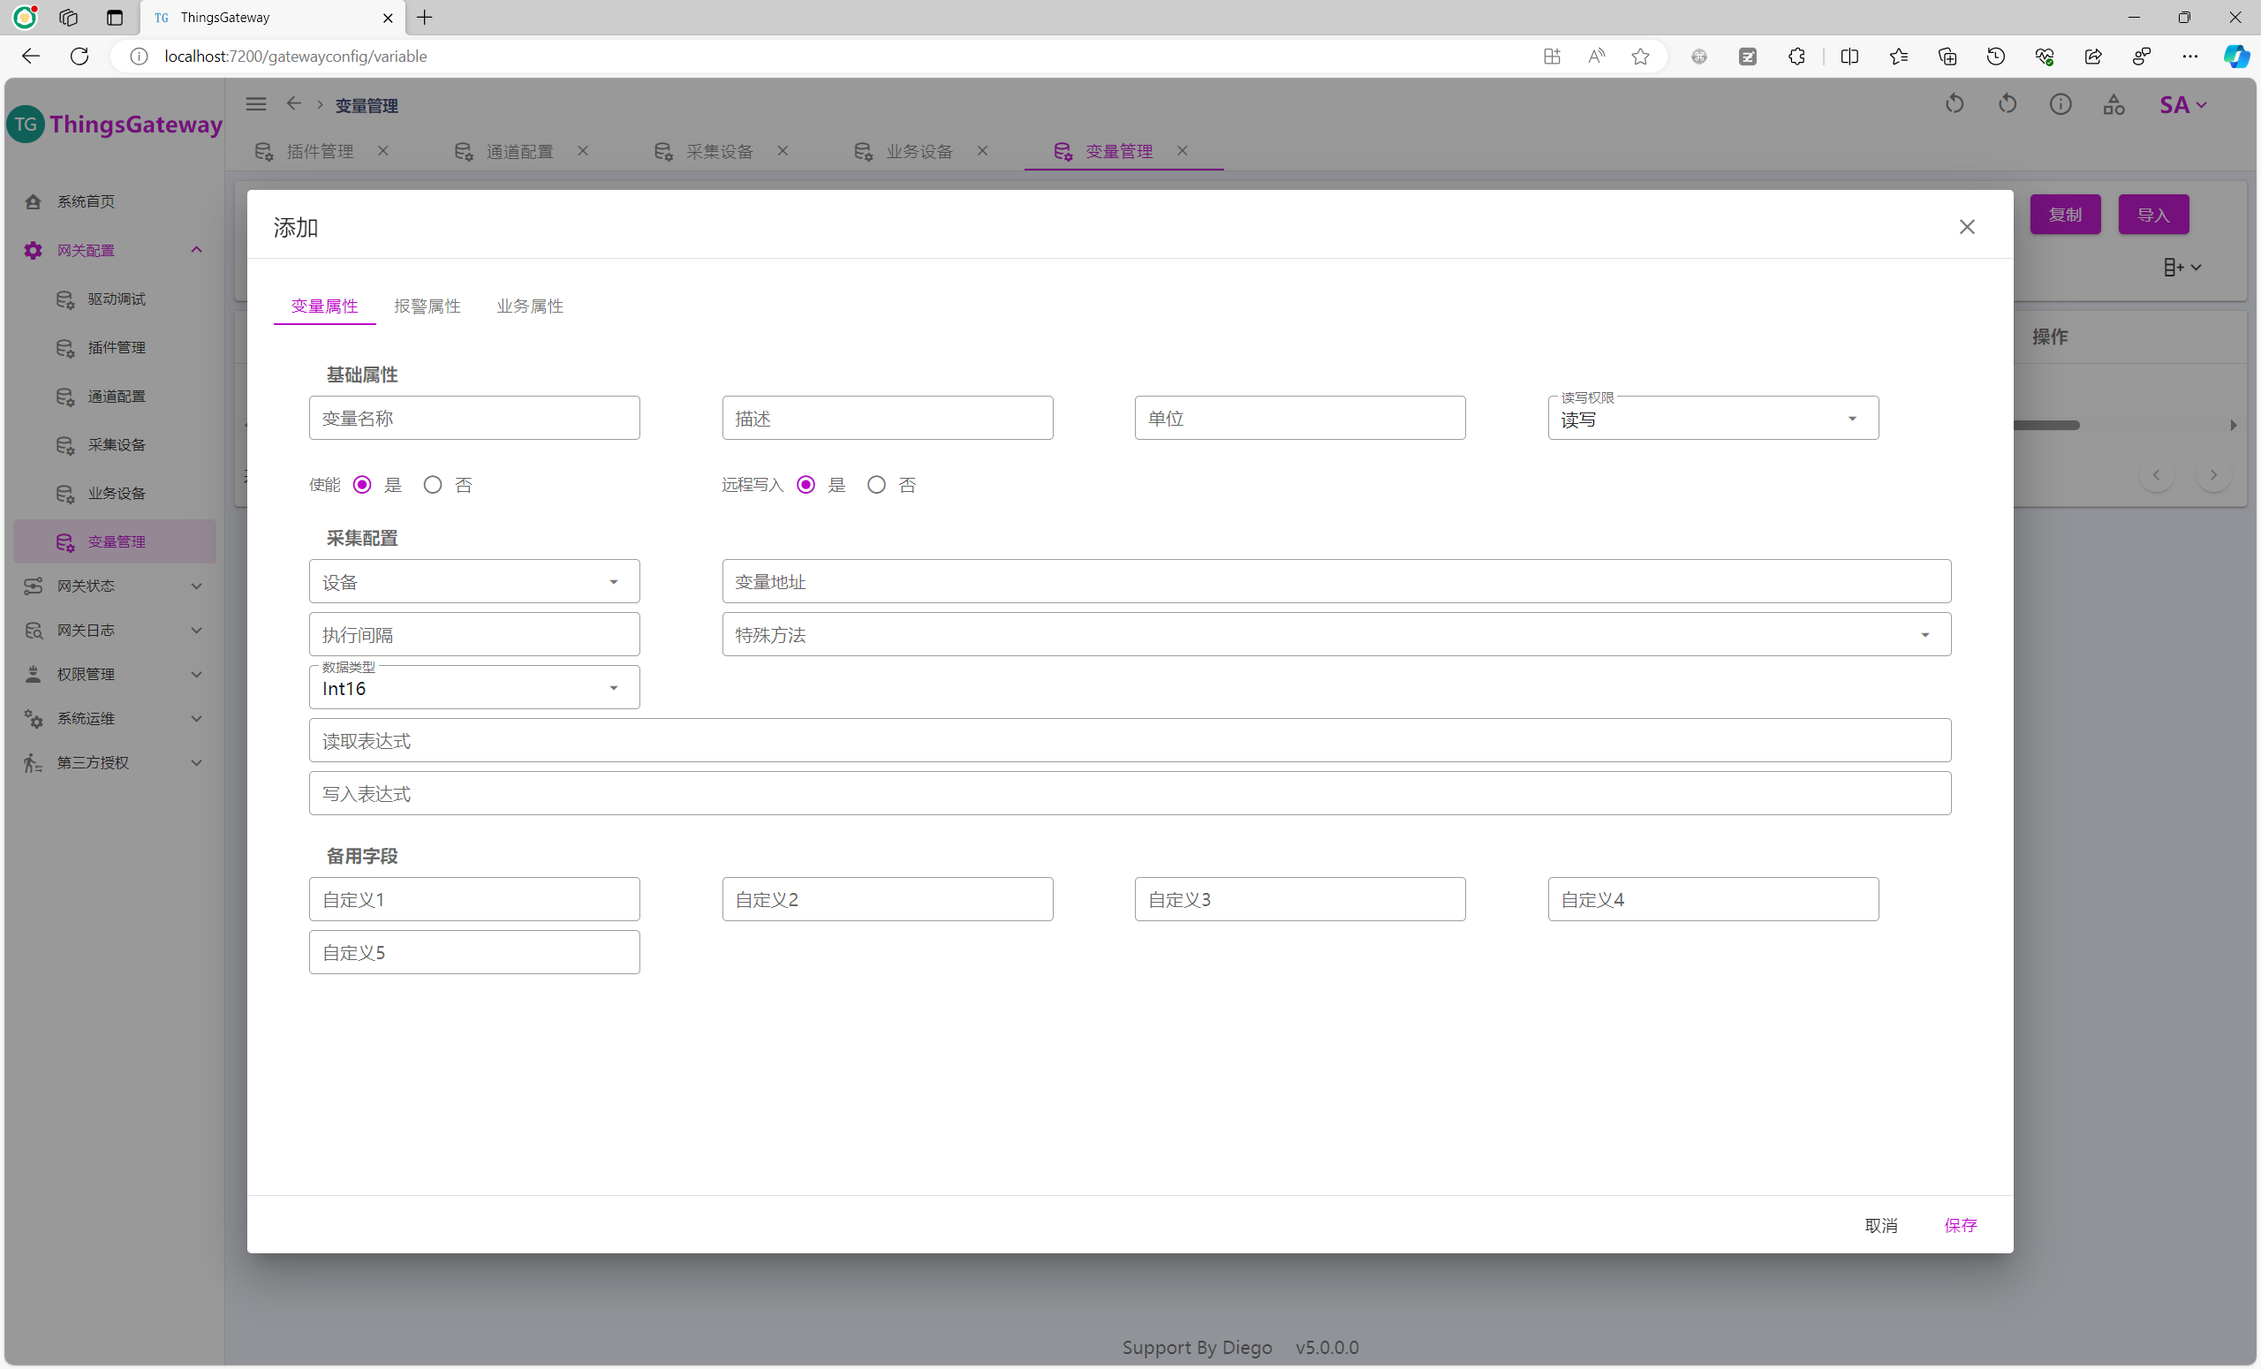
Task: Click the horizontal table scrollbar thumb
Action: (x=2045, y=425)
